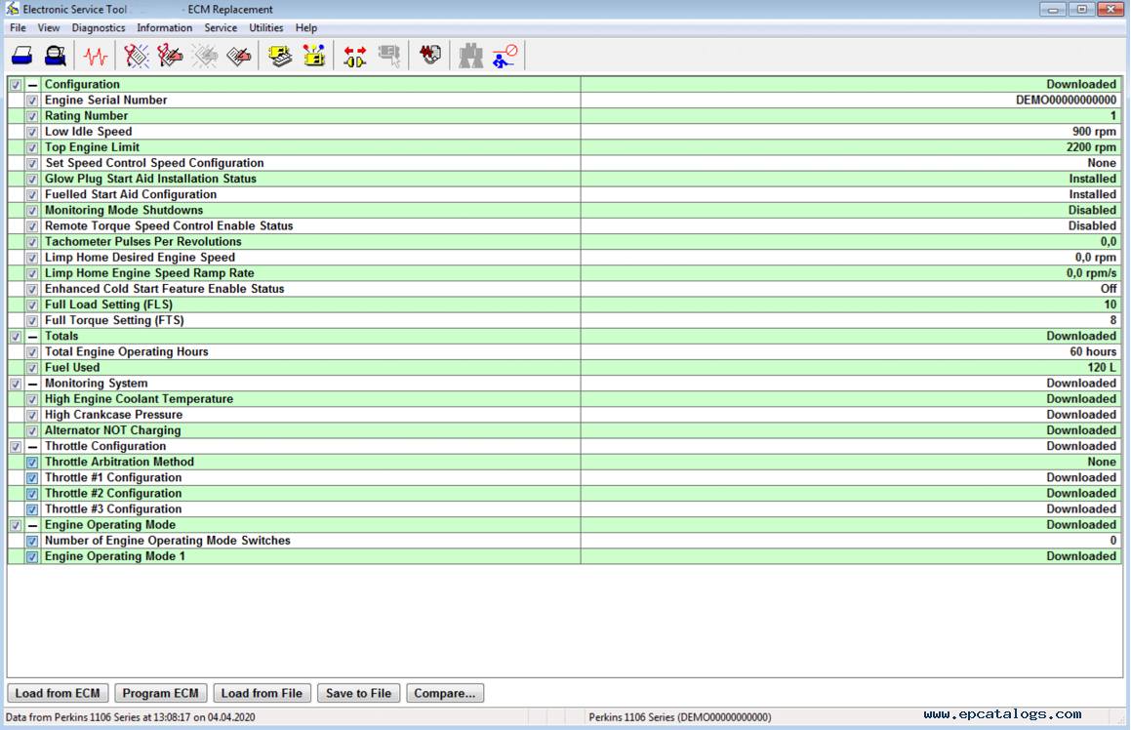Click the blue figure with red prohibition icon
Screen dimensions: 1131x730
pyautogui.click(x=505, y=56)
